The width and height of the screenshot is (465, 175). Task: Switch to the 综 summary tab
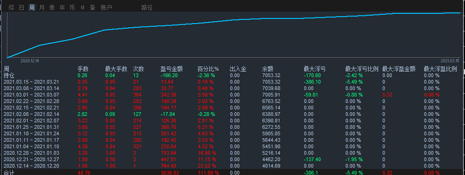coord(11,8)
